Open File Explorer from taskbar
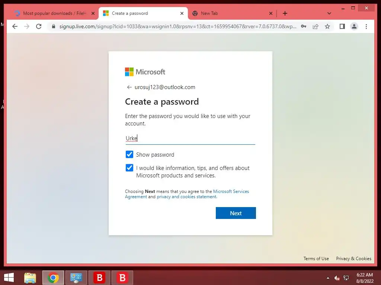Viewport: 381px width, 285px height. (x=30, y=278)
